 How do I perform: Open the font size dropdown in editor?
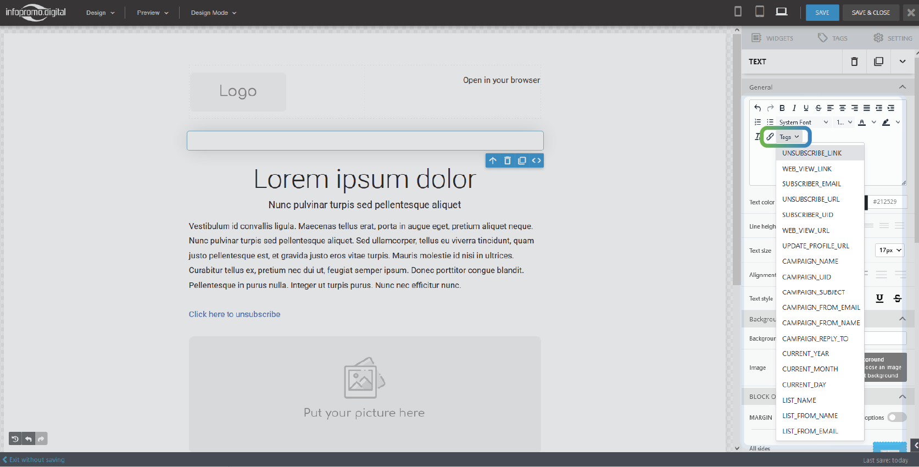[x=844, y=122]
